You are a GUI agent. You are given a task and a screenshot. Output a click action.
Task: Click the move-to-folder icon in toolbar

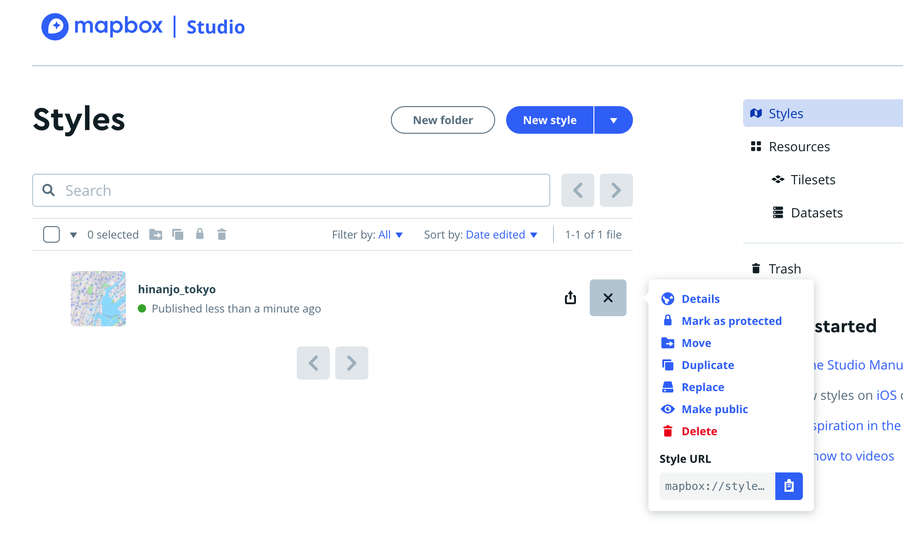[156, 234]
